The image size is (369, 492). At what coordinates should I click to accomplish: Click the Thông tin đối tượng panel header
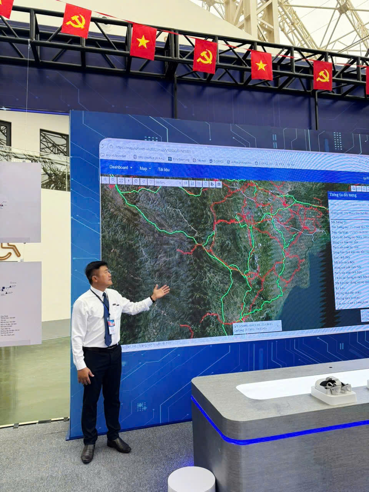343,195
